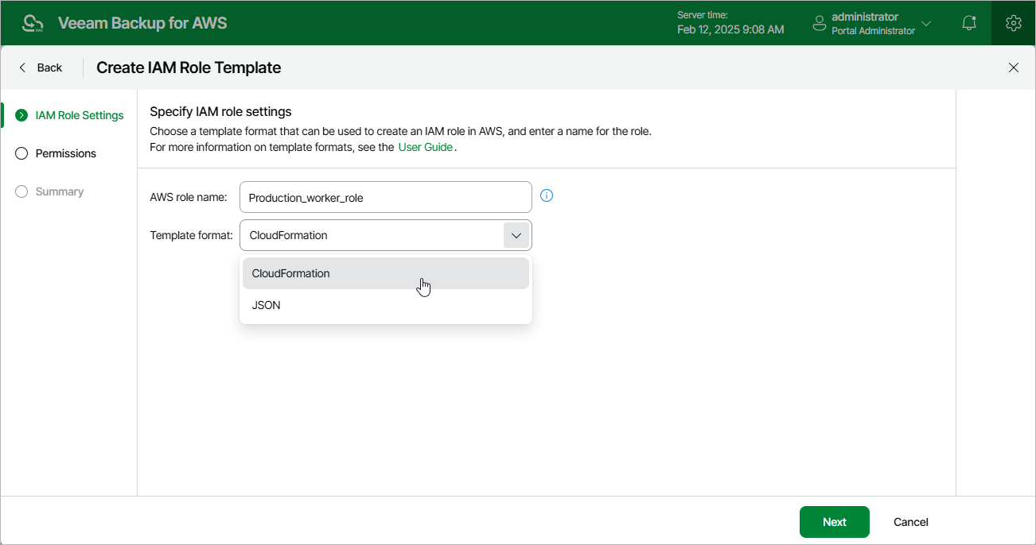Image resolution: width=1036 pixels, height=545 pixels.
Task: Click the Cancel button
Action: (911, 522)
